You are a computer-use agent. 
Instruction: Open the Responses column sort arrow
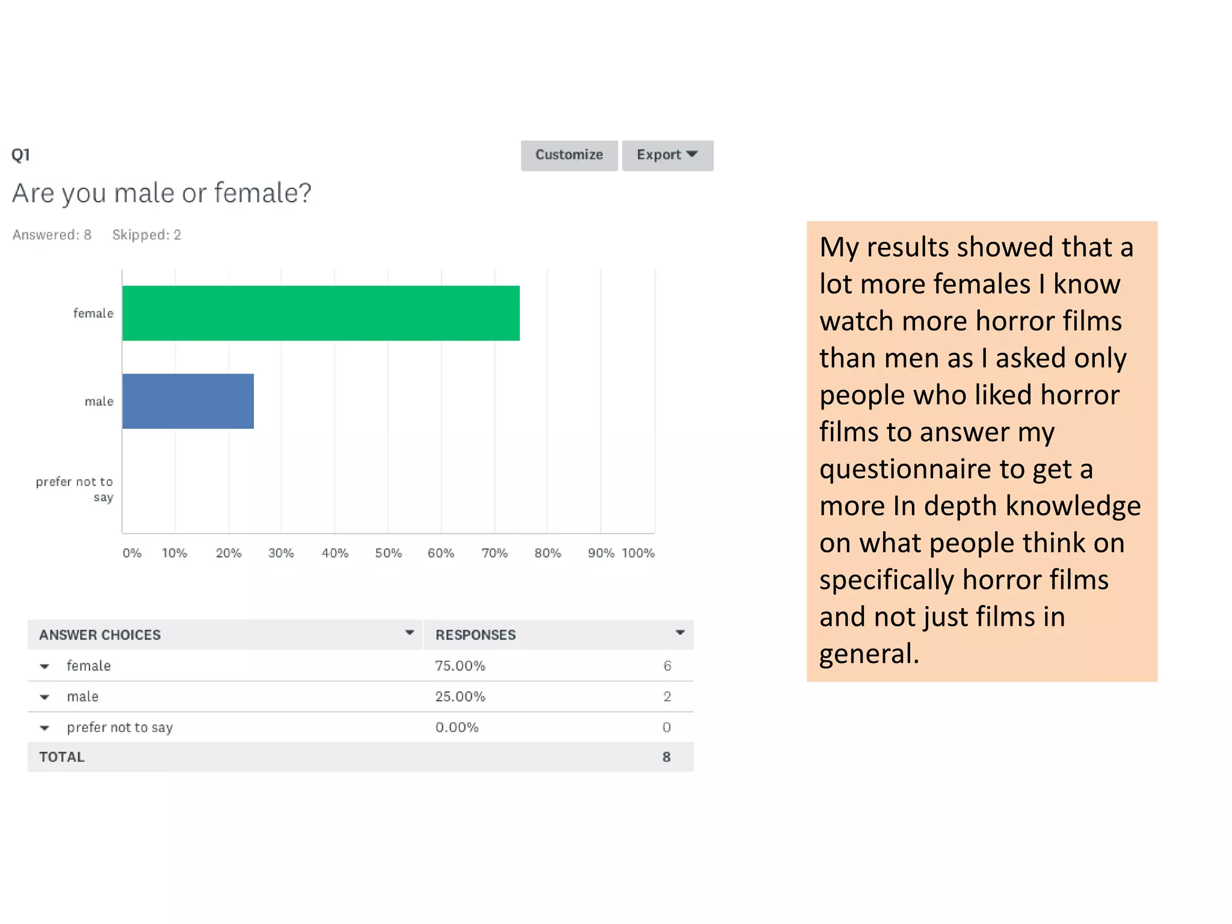tap(680, 633)
